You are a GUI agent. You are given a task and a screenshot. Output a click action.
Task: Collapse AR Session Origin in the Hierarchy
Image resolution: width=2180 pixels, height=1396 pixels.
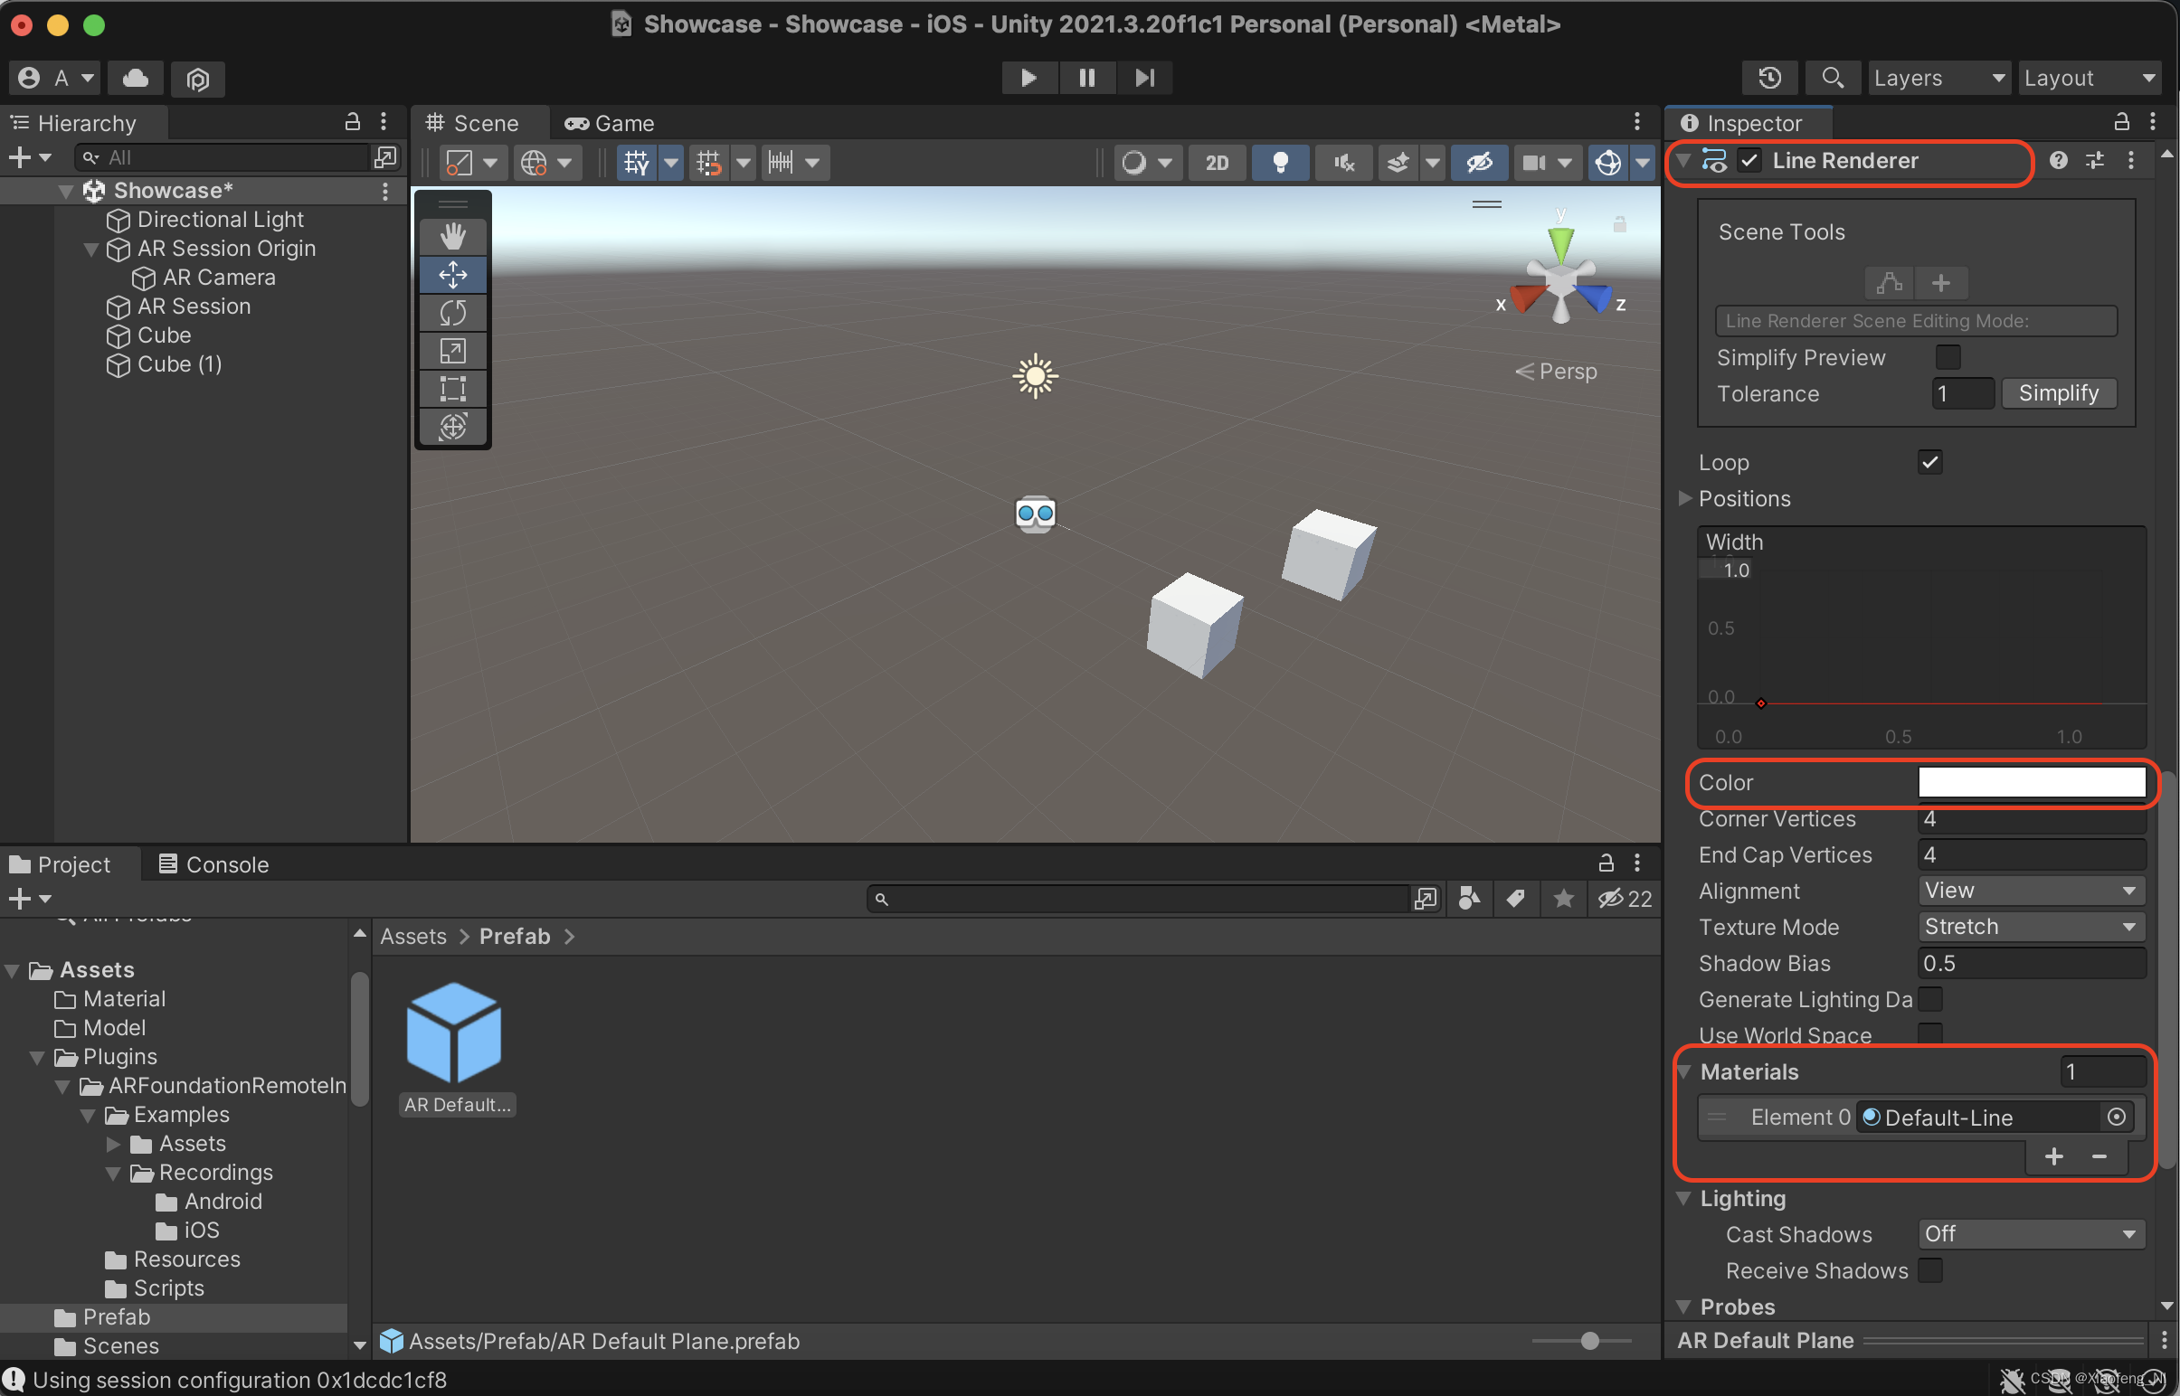pos(90,249)
